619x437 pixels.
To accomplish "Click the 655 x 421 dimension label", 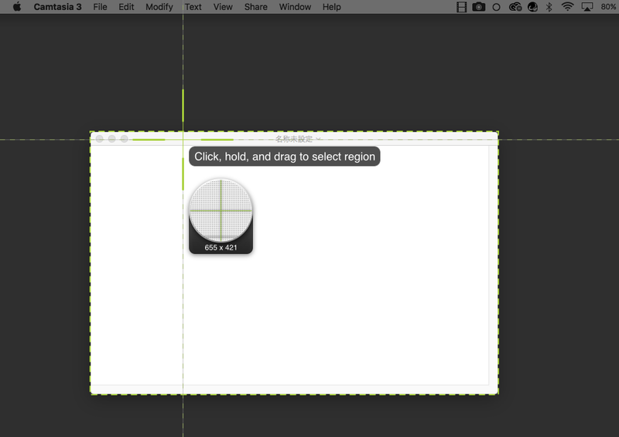I will (221, 248).
